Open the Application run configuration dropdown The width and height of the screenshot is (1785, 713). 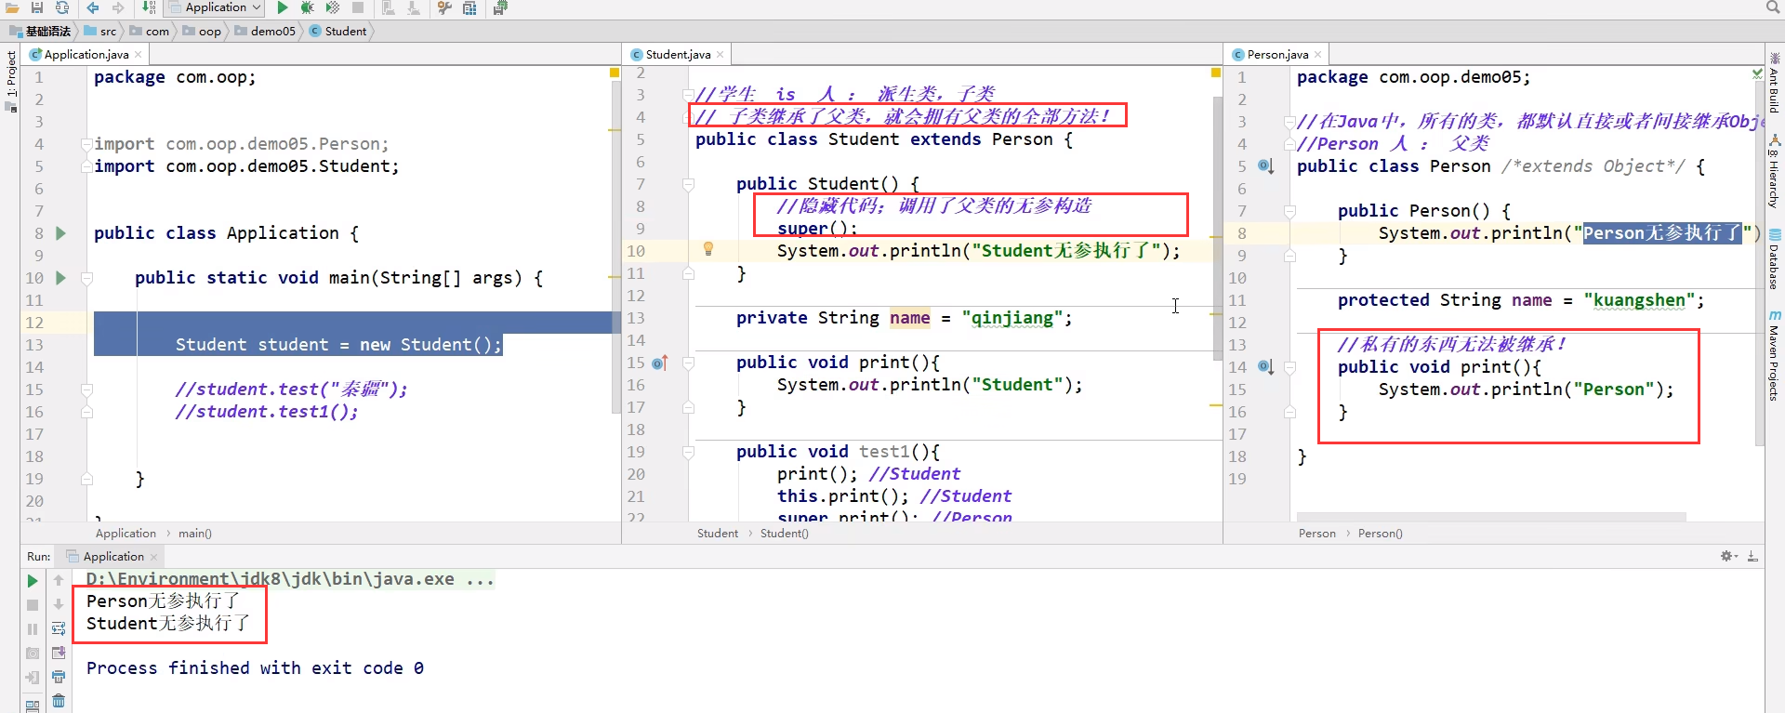[x=215, y=7]
